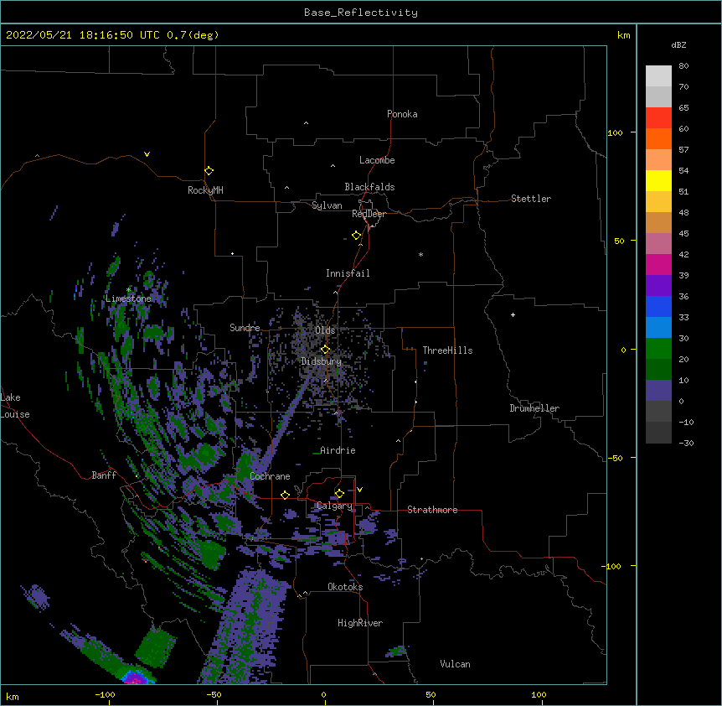
Task: Click the white plus marker north of Drumheller
Action: coord(513,314)
